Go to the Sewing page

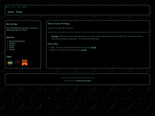tap(11, 12)
